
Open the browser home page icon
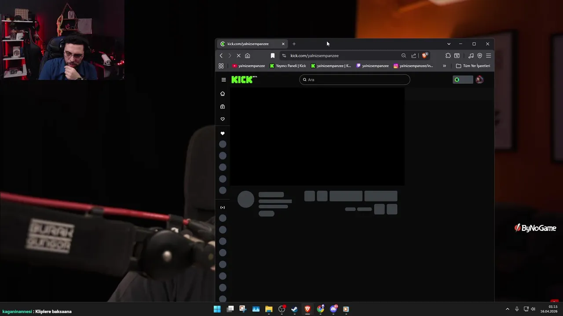(248, 56)
